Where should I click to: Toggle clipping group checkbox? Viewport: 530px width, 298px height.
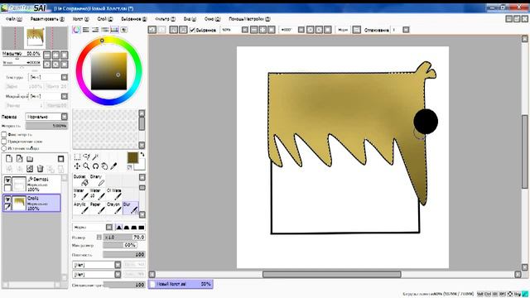(4, 142)
